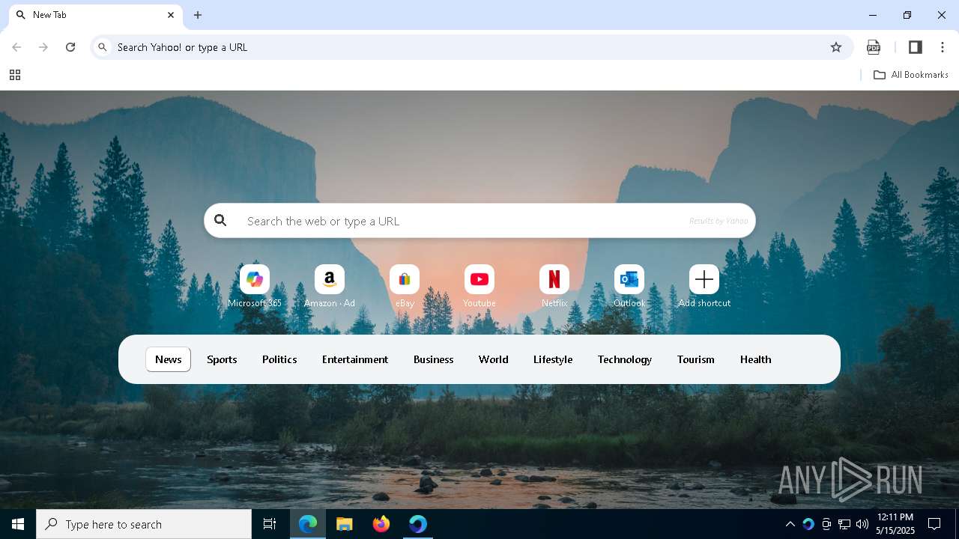The image size is (959, 539).
Task: Open the eBay shortcut icon
Action: click(405, 279)
